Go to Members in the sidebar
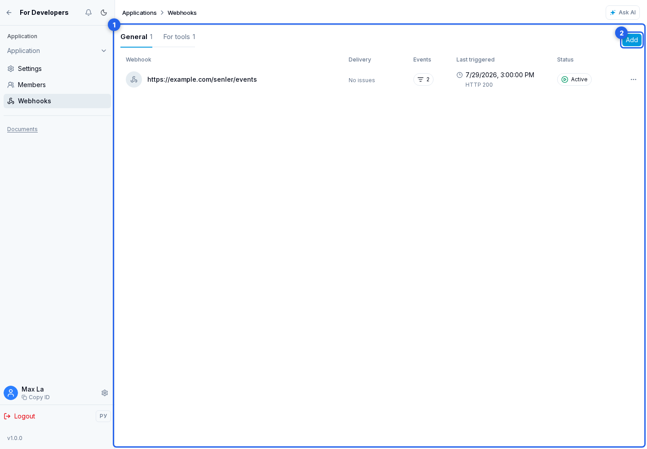647x449 pixels. coord(57,85)
